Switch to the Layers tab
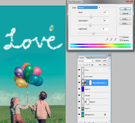 [82, 58]
